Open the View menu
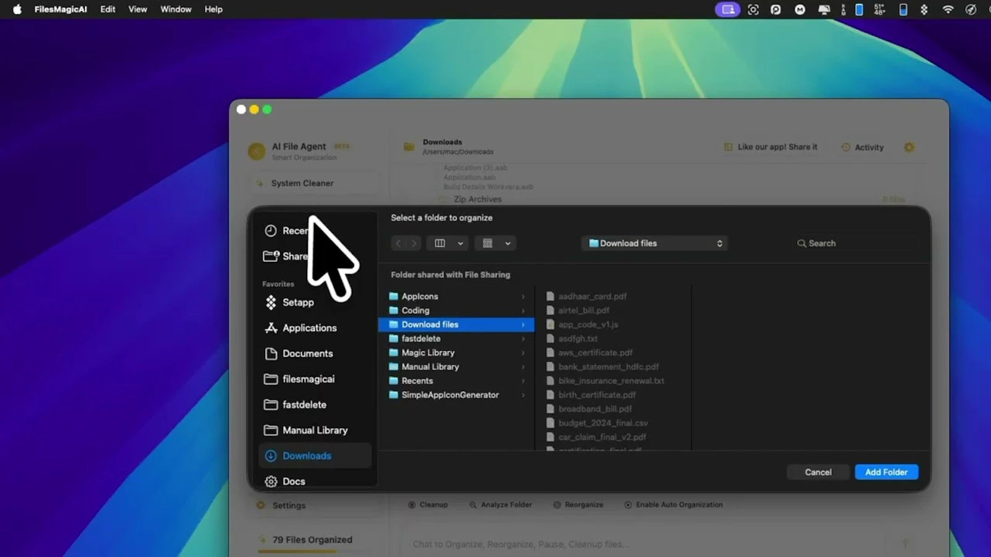 coord(138,9)
